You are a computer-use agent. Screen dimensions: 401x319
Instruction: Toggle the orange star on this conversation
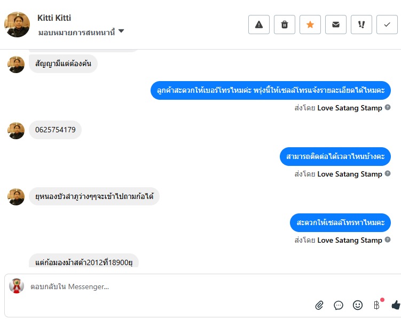point(310,25)
